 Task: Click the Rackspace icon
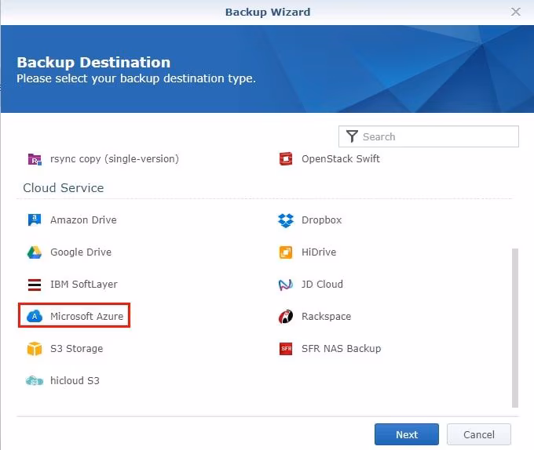click(286, 317)
